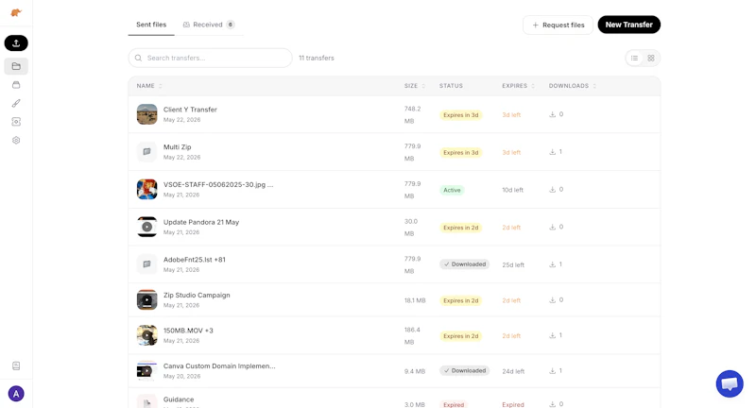Viewport: 756px width, 408px height.
Task: Switch to grid view
Action: 651,58
